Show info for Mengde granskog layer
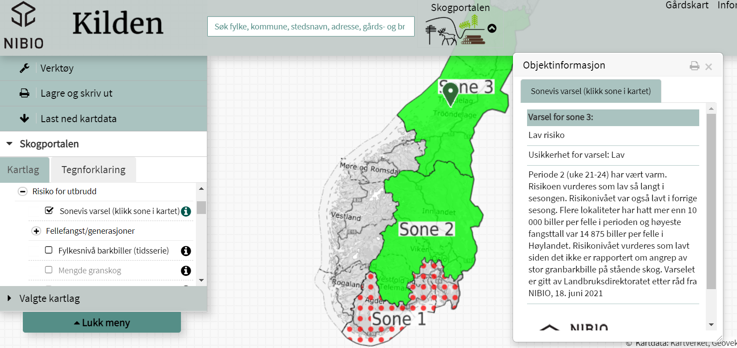 tap(186, 271)
